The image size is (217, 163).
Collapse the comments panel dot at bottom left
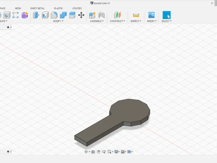point(8,151)
